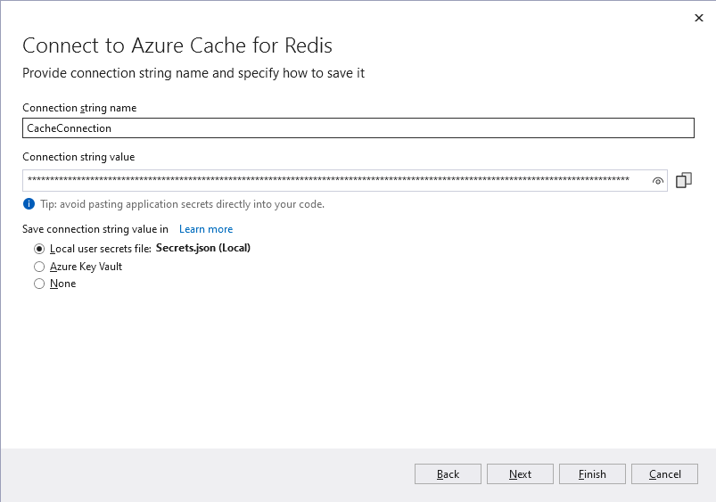Image resolution: width=716 pixels, height=502 pixels.
Task: Click the blue info tip icon
Action: (29, 204)
